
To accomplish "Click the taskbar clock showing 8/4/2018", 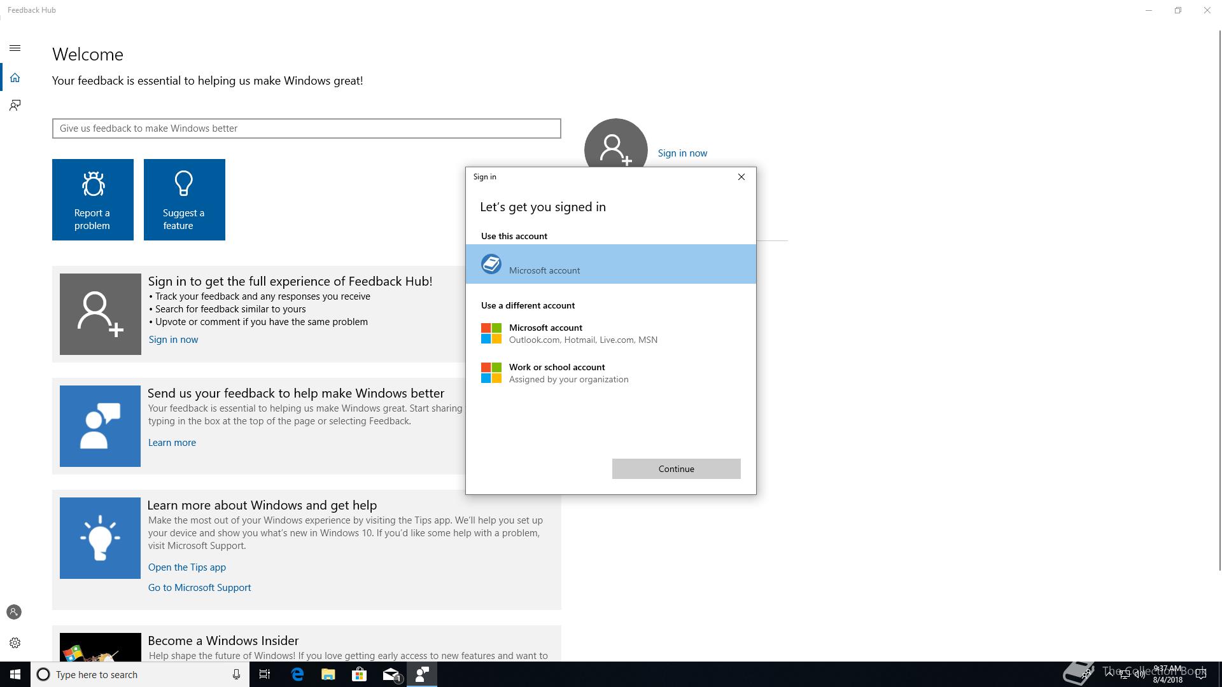I will click(1167, 674).
